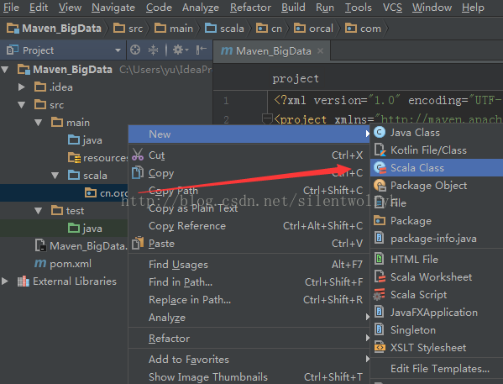Click the XSLT Stylesheet icon

380,347
